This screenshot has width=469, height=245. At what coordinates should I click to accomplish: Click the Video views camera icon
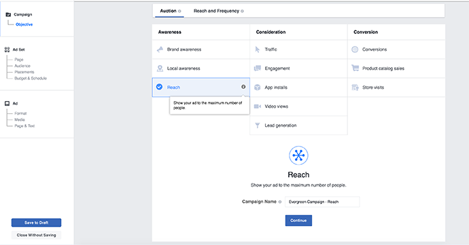click(257, 107)
